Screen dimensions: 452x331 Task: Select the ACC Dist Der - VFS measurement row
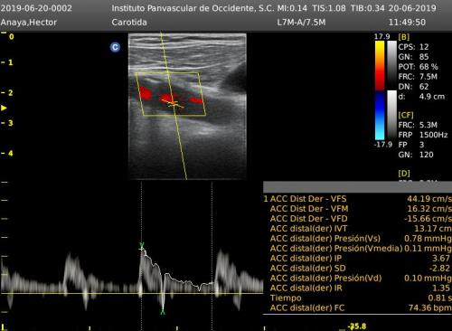[357, 199]
